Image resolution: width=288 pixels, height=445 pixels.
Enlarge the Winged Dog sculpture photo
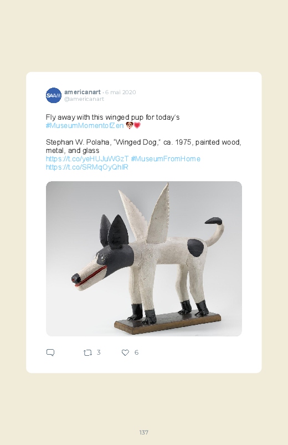click(x=144, y=259)
